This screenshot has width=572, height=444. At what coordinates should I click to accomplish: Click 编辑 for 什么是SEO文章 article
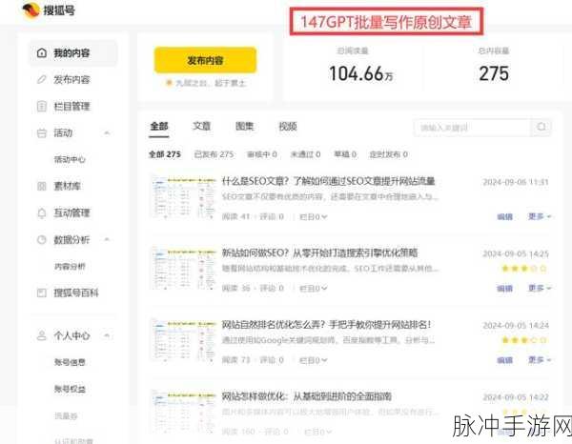point(505,217)
